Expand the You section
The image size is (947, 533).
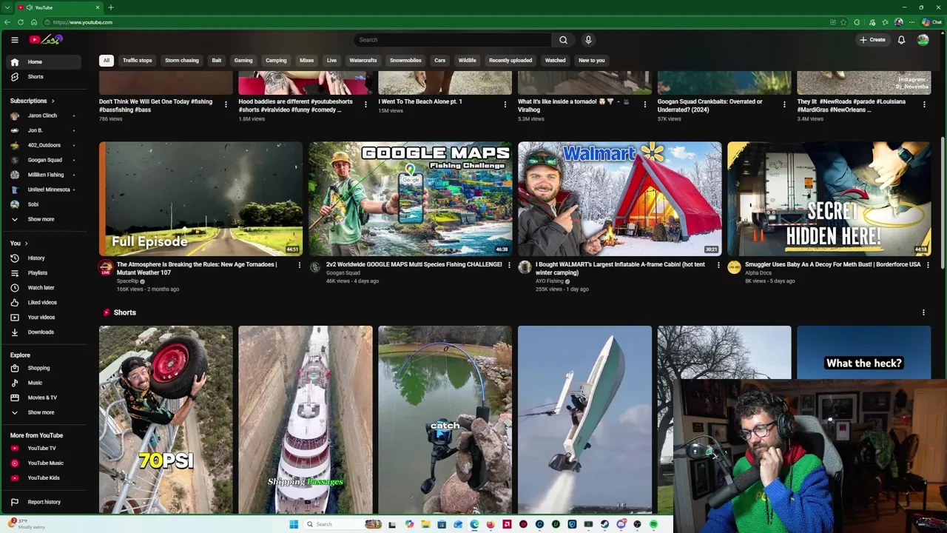[19, 243]
